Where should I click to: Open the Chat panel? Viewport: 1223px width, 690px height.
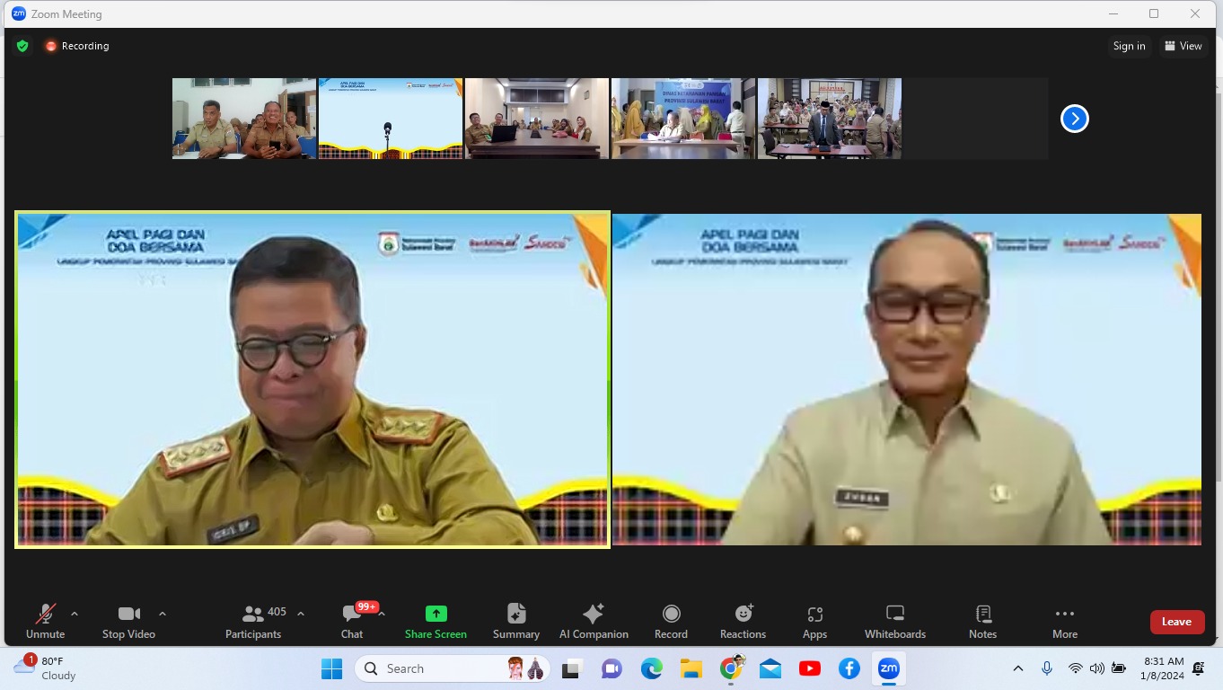click(352, 621)
